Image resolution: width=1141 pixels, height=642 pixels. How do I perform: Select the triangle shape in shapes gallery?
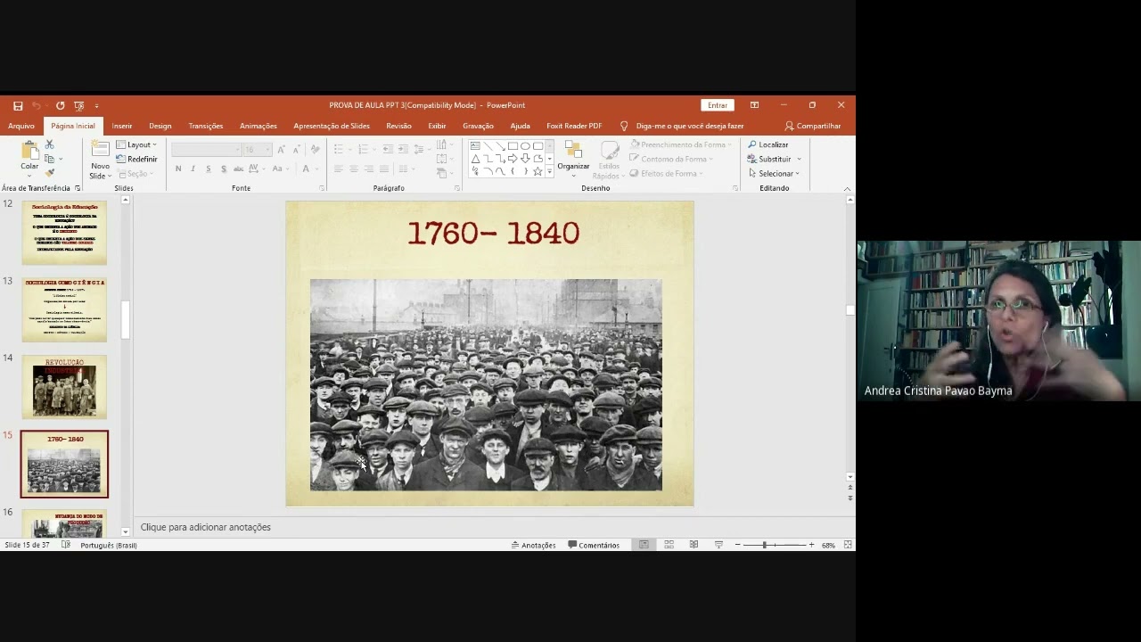point(475,159)
